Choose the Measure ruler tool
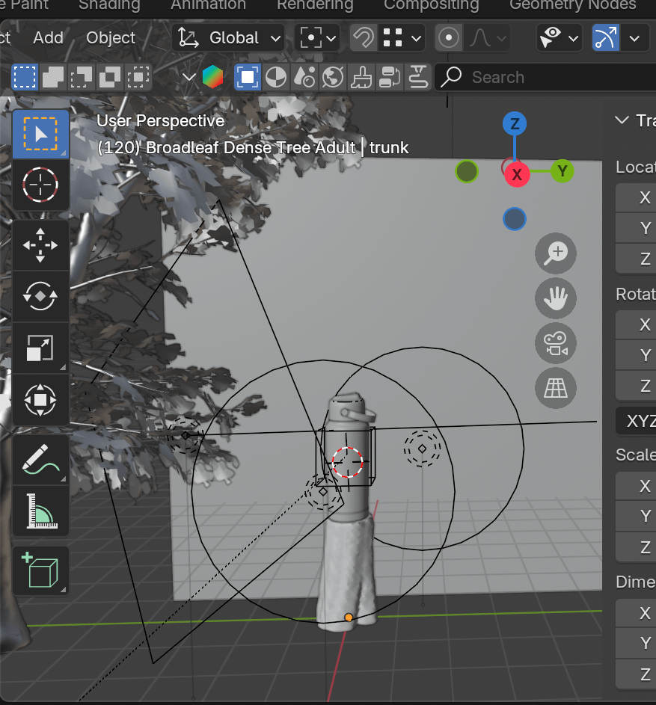This screenshot has height=705, width=656. (x=40, y=510)
